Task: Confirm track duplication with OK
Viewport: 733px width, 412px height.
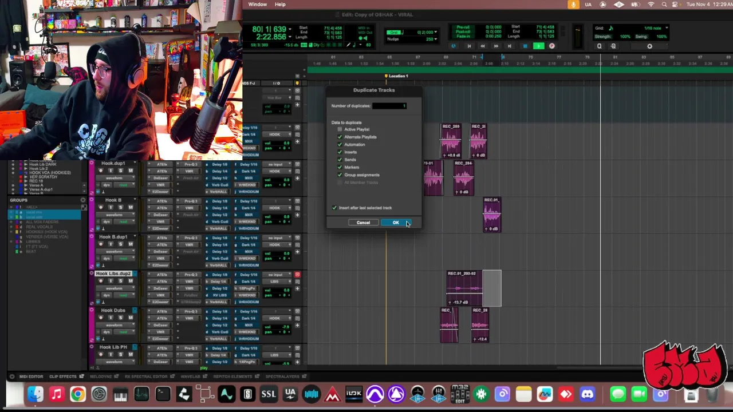Action: tap(396, 223)
